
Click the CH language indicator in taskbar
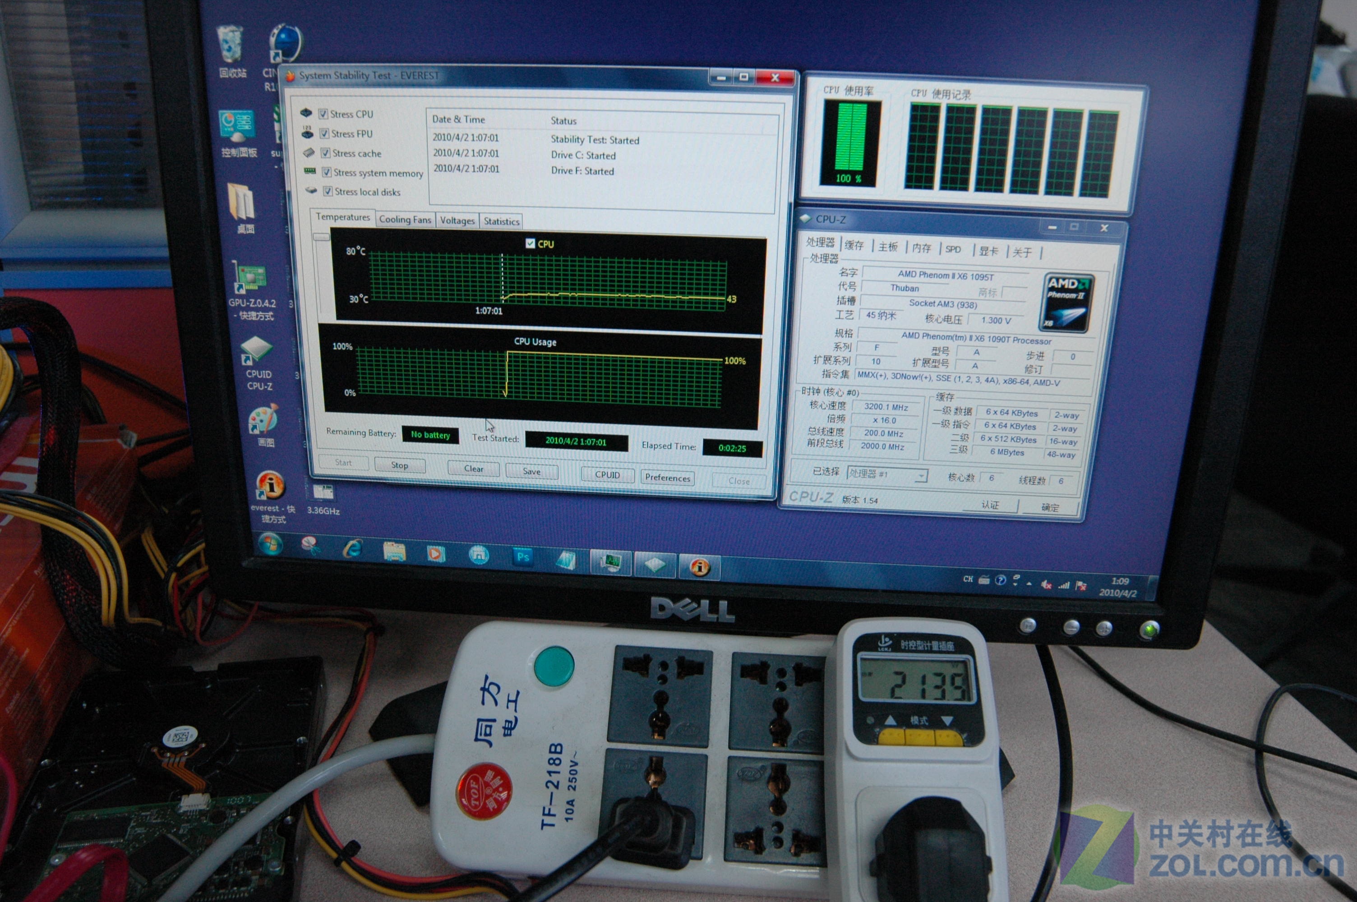coord(968,579)
